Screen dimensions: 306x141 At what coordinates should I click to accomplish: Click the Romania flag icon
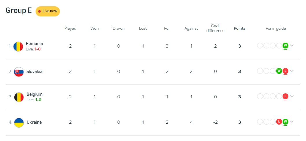(x=18, y=46)
